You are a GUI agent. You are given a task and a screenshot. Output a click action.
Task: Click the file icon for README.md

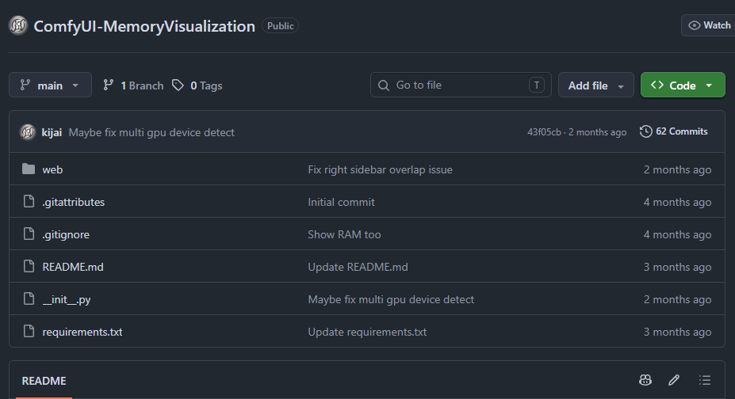point(29,266)
